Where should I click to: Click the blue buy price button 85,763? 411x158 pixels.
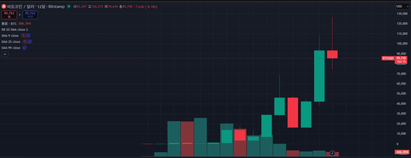pyautogui.click(x=30, y=14)
